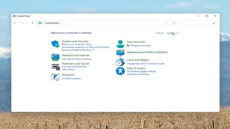
Task: Click Optimize visual display link
Action: 138,74
